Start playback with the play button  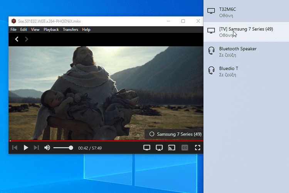[26, 147]
